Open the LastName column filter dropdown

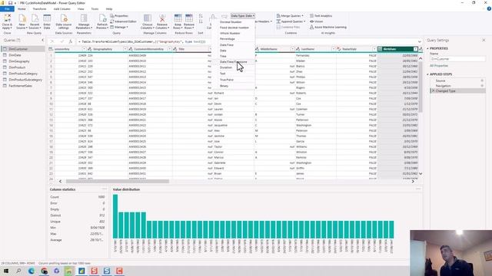coord(333,49)
